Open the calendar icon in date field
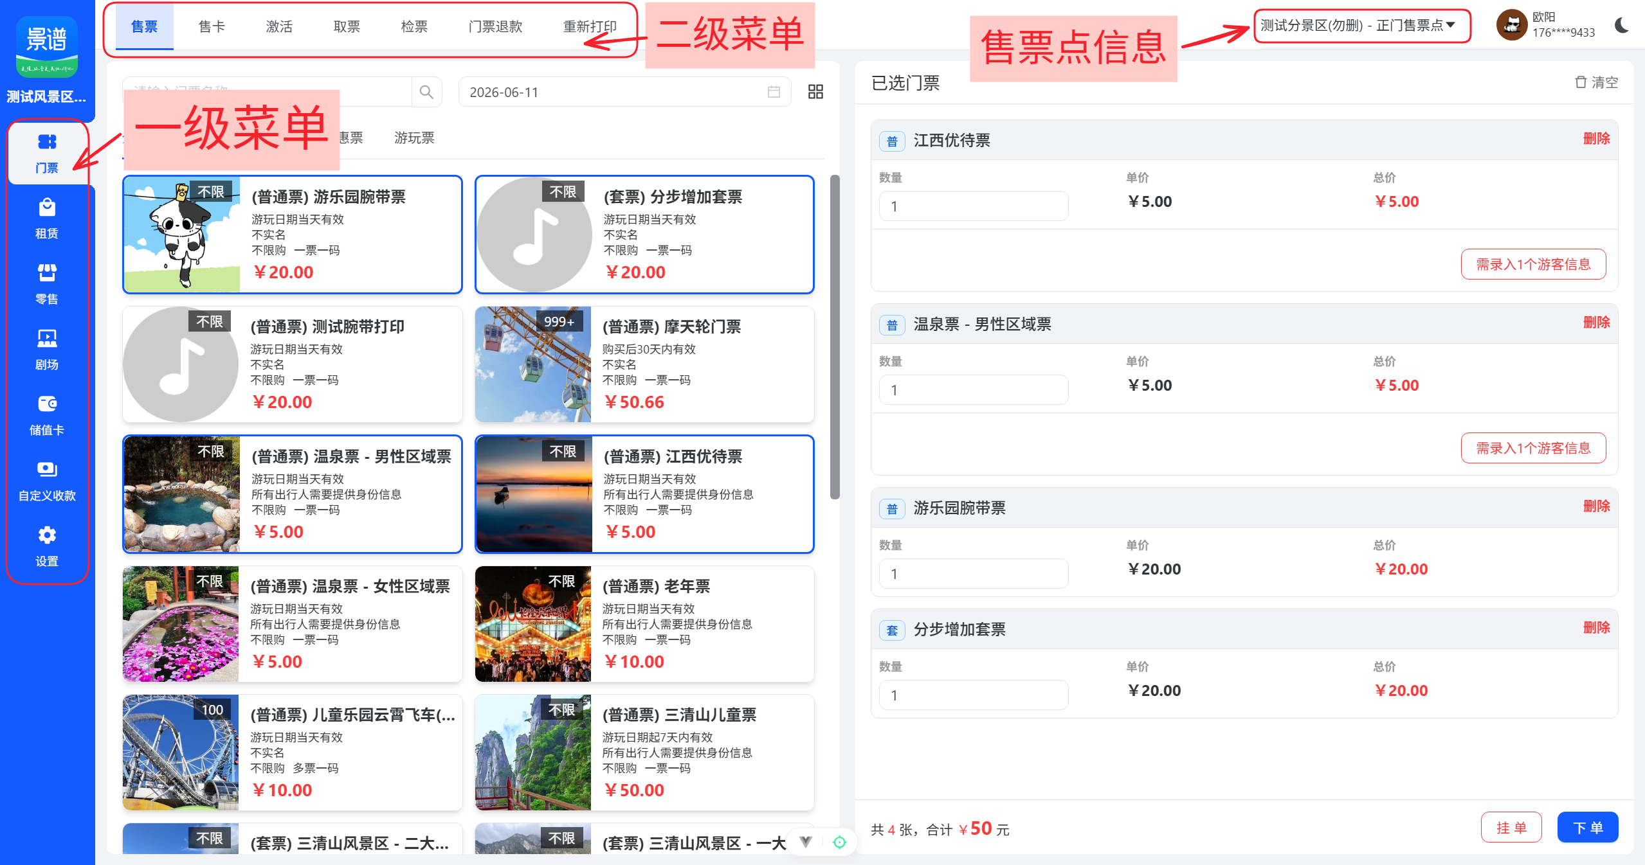Screen dimensions: 1645x865 click(x=774, y=92)
